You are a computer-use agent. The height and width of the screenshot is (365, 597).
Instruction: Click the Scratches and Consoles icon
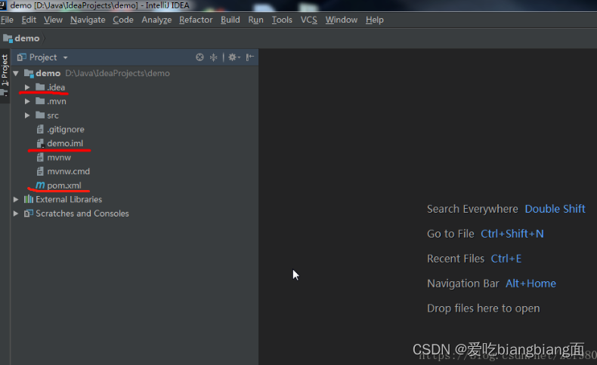(x=29, y=213)
